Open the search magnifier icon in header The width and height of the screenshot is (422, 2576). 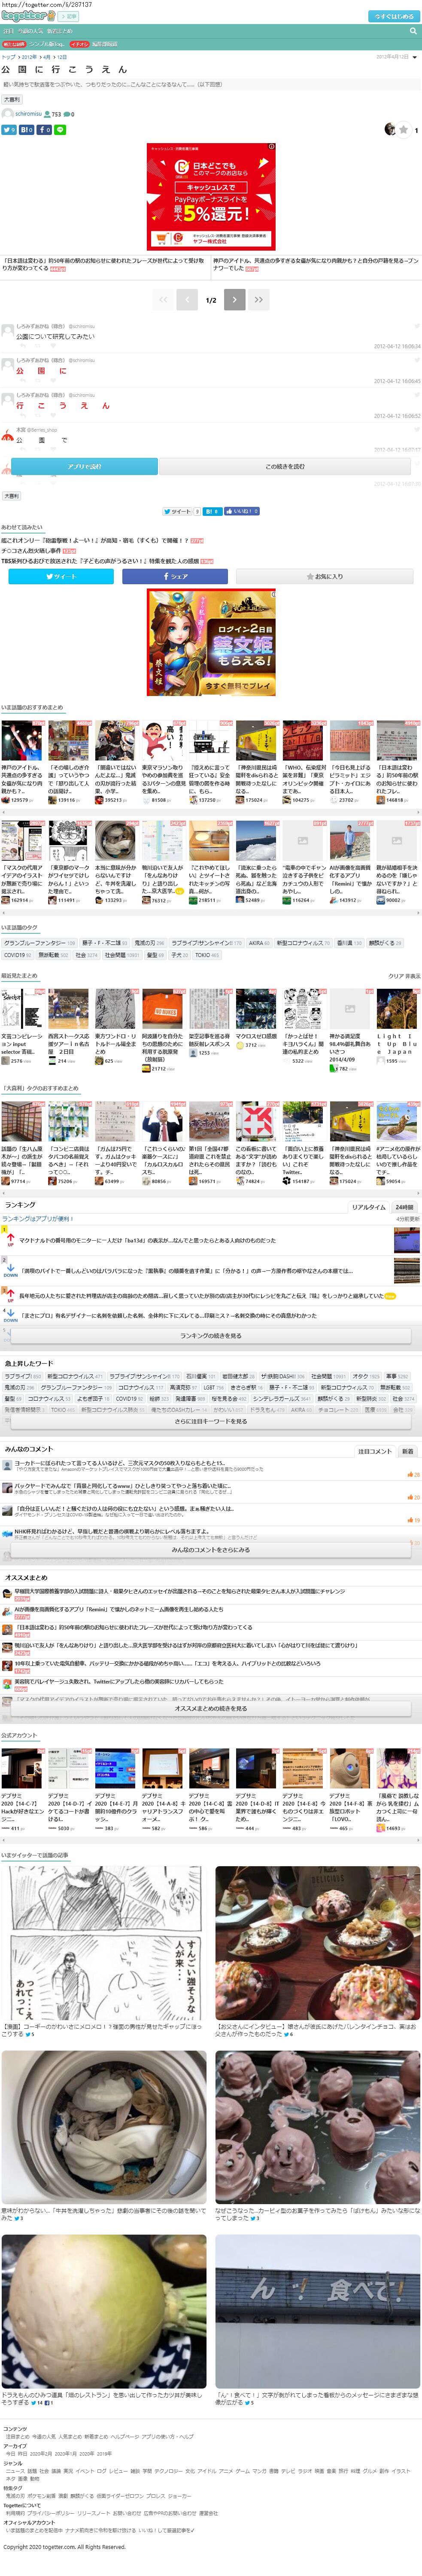[x=412, y=31]
